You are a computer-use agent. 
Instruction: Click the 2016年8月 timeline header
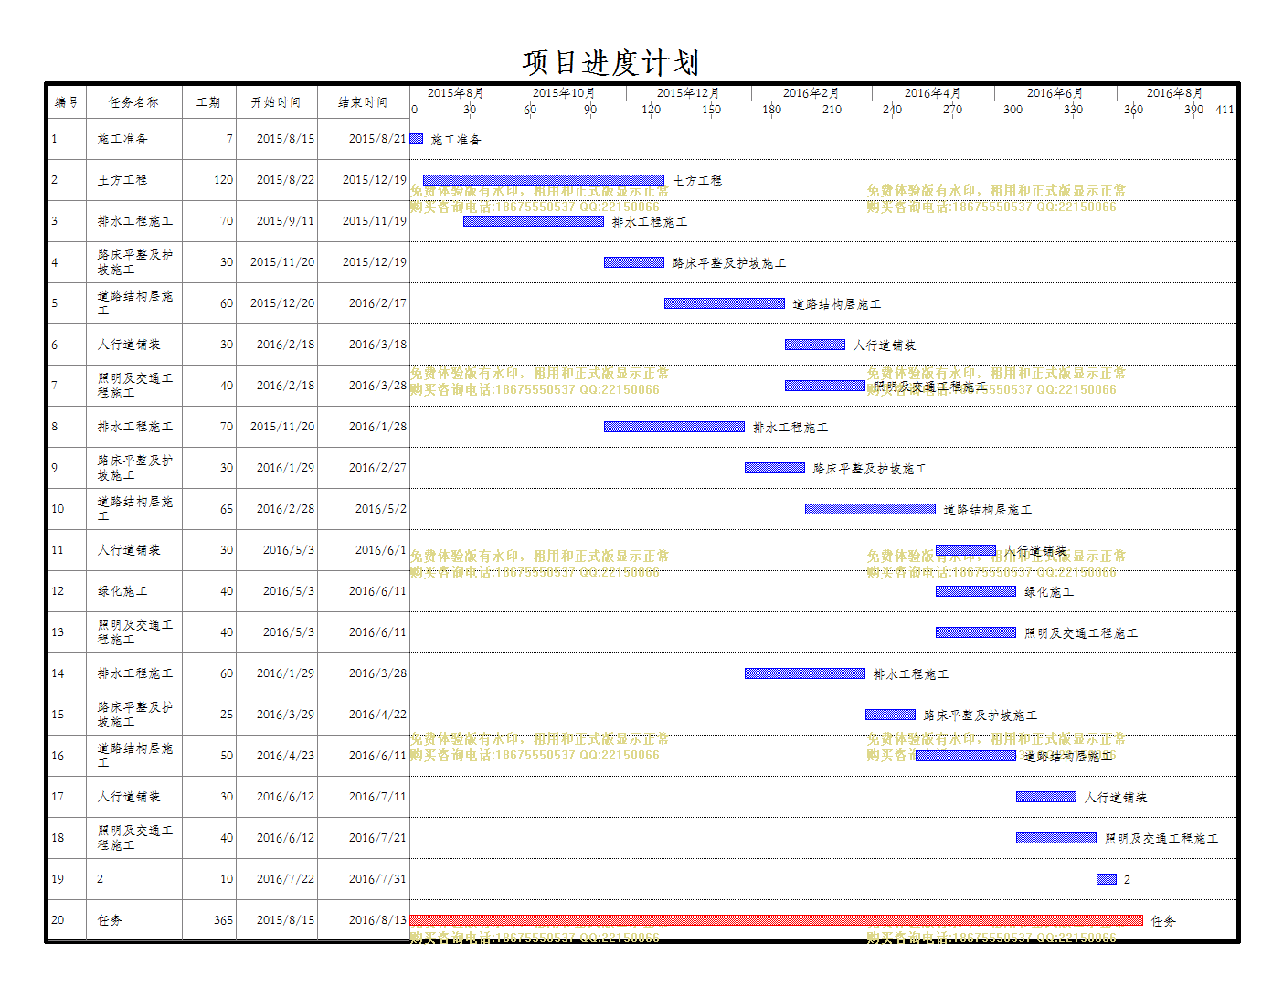pos(1174,93)
